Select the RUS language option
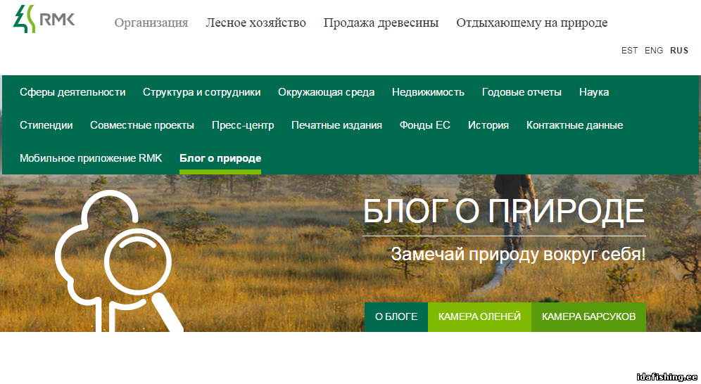This screenshot has height=384, width=701. [x=679, y=51]
